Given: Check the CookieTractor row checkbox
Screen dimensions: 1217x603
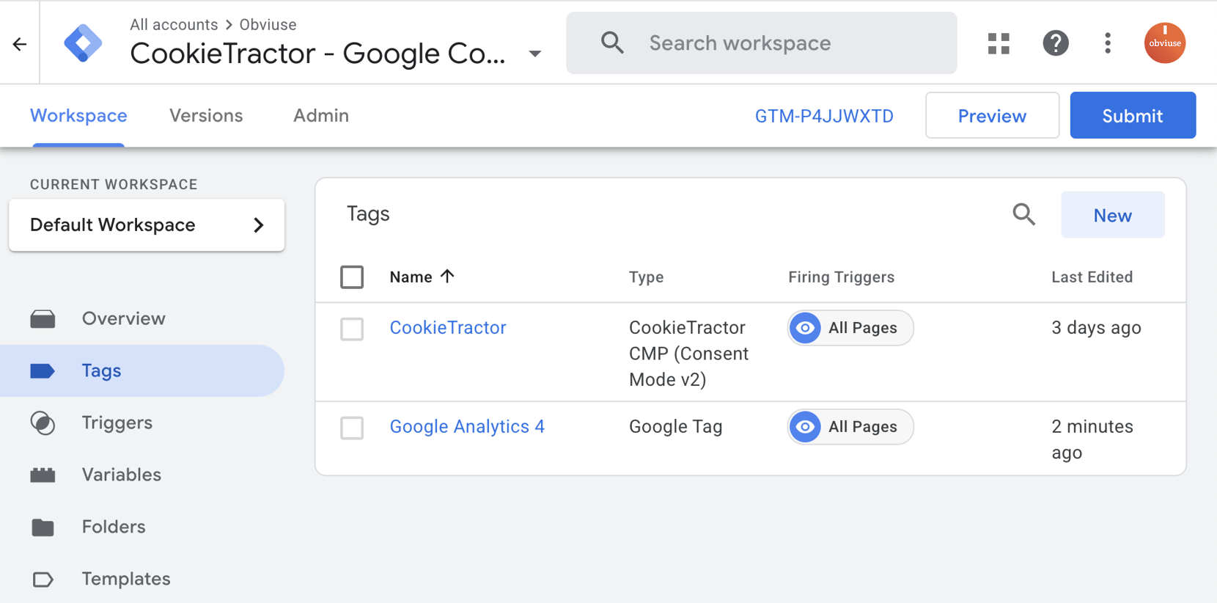Looking at the screenshot, I should 352,329.
